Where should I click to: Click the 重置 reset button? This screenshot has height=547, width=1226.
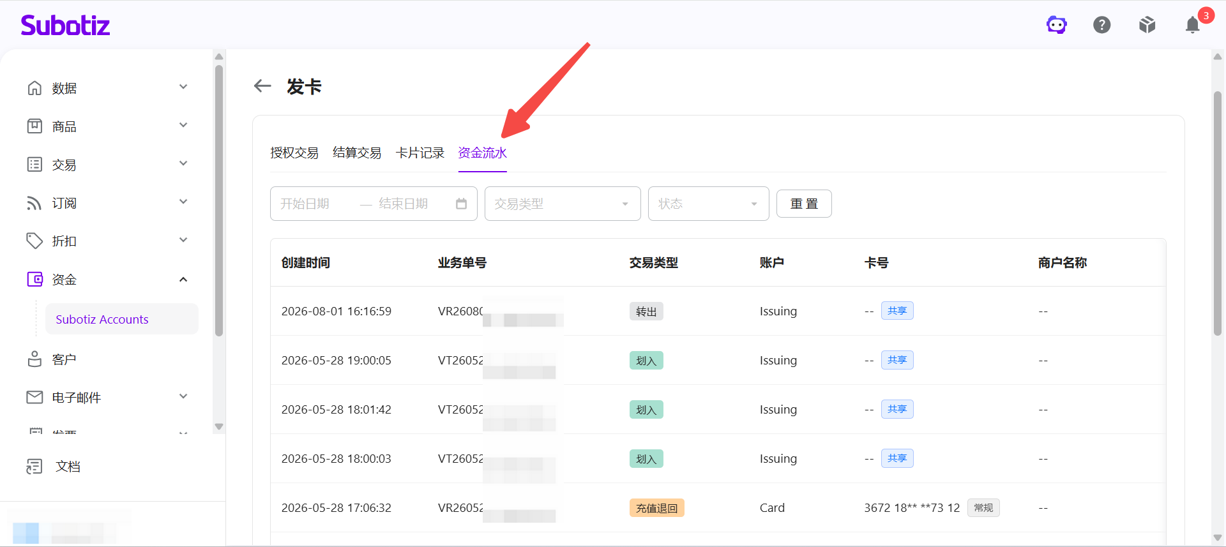pos(804,204)
